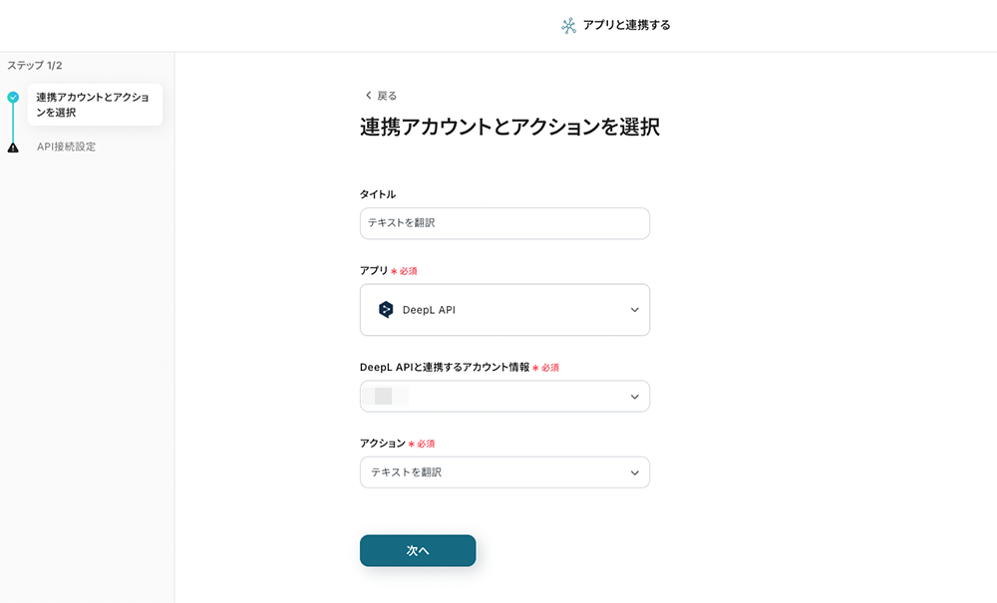Click the アプリと連携する header title
The image size is (997, 603).
626,26
